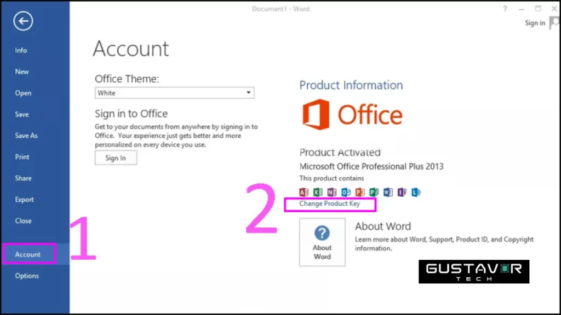Click the Product Information heading
This screenshot has height=315, width=561.
point(351,85)
